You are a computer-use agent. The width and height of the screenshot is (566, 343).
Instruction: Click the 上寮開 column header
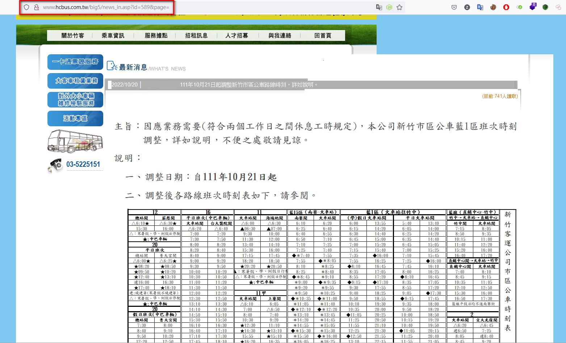(x=274, y=299)
